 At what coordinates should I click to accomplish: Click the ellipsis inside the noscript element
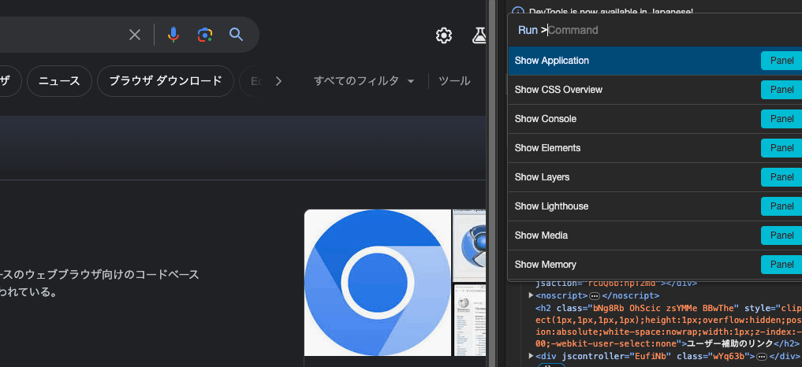point(595,296)
